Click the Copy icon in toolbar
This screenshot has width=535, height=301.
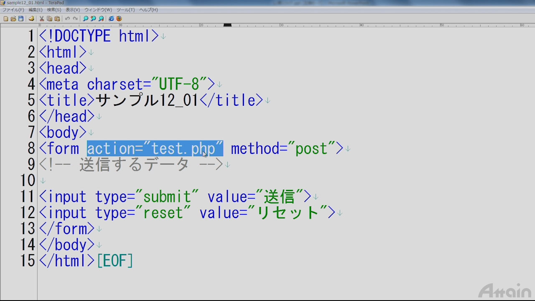point(49,18)
